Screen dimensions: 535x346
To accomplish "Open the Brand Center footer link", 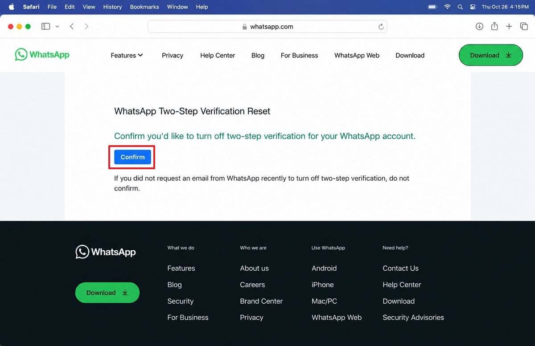I will click(261, 301).
